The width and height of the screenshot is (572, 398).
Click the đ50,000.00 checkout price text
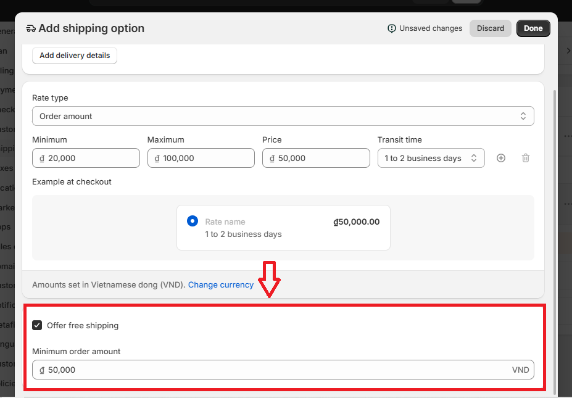pyautogui.click(x=357, y=222)
